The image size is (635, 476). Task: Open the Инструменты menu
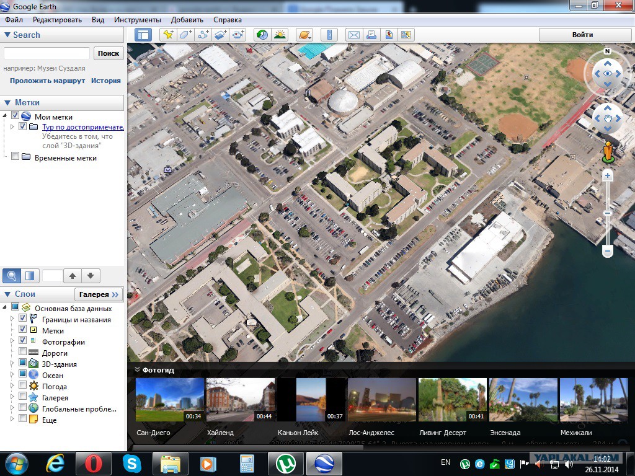tap(138, 20)
